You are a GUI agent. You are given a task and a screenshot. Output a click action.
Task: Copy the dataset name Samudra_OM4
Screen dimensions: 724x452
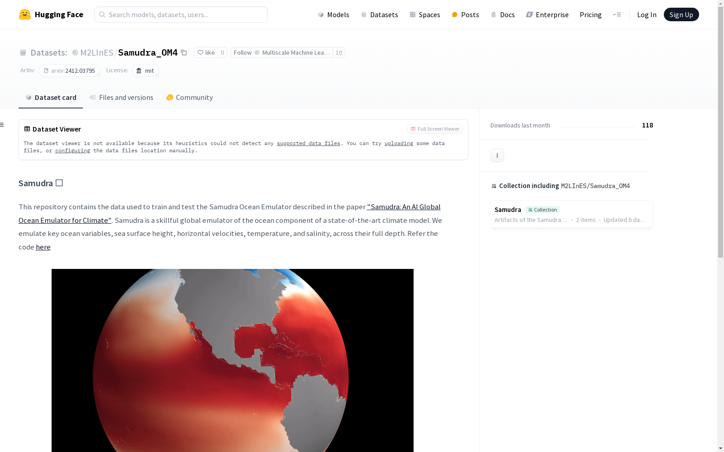pos(184,52)
